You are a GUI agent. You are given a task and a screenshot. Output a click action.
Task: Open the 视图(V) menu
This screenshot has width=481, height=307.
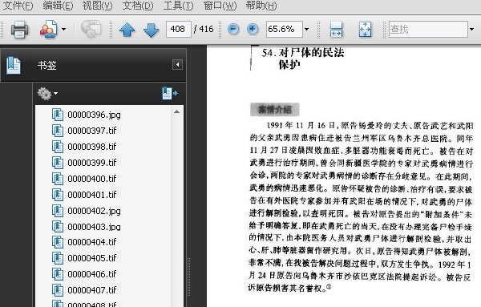[98, 6]
